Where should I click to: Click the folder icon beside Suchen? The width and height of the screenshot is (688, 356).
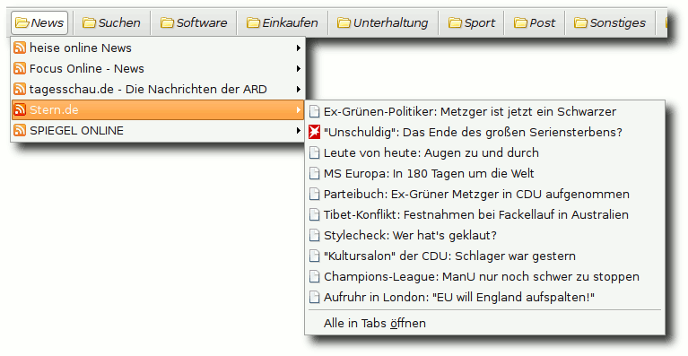pyautogui.click(x=89, y=22)
